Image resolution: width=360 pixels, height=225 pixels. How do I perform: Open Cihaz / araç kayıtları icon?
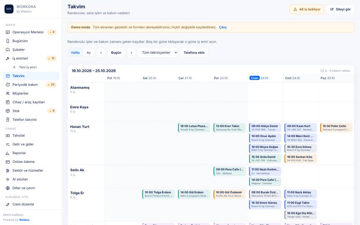click(7, 102)
